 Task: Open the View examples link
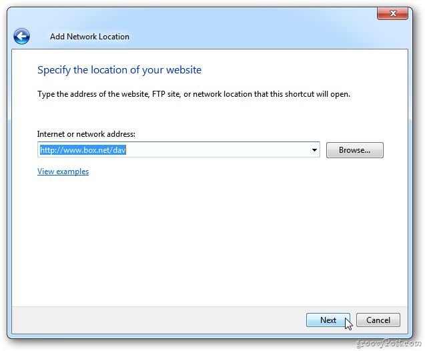point(63,171)
